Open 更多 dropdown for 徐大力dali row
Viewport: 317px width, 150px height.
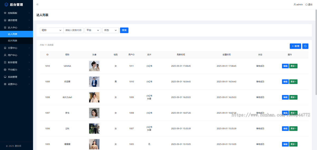click(293, 97)
